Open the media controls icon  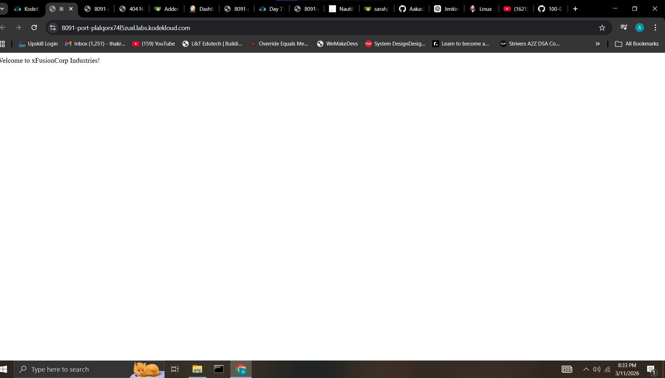(x=624, y=27)
